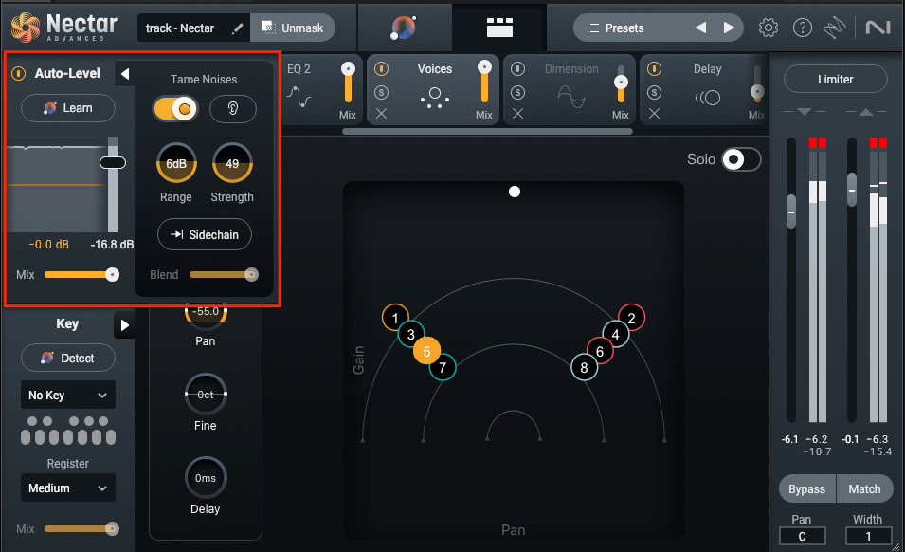Screen dimensions: 905x552
Task: Solo the Dimension module
Action: pyautogui.click(x=517, y=92)
